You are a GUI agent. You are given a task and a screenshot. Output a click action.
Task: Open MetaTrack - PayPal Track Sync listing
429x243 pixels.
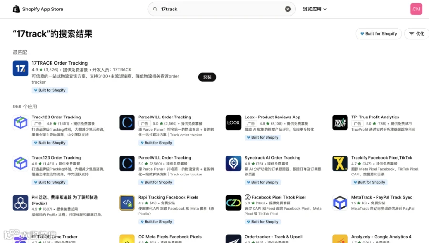tap(382, 197)
